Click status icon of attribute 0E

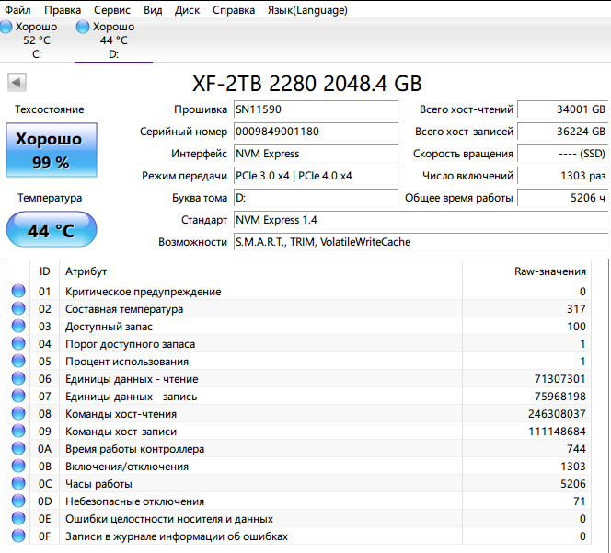click(18, 518)
